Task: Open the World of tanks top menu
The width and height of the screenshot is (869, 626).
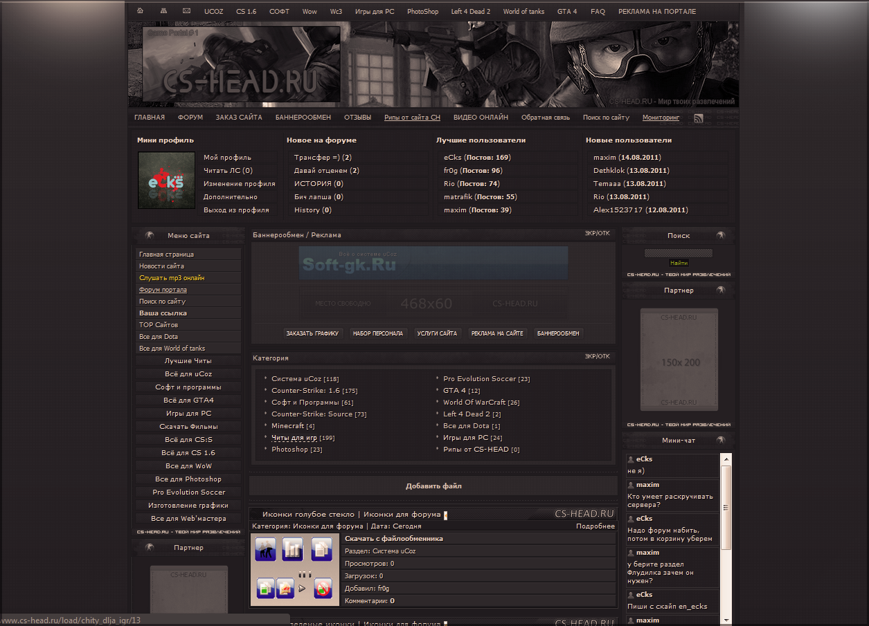Action: pos(523,12)
